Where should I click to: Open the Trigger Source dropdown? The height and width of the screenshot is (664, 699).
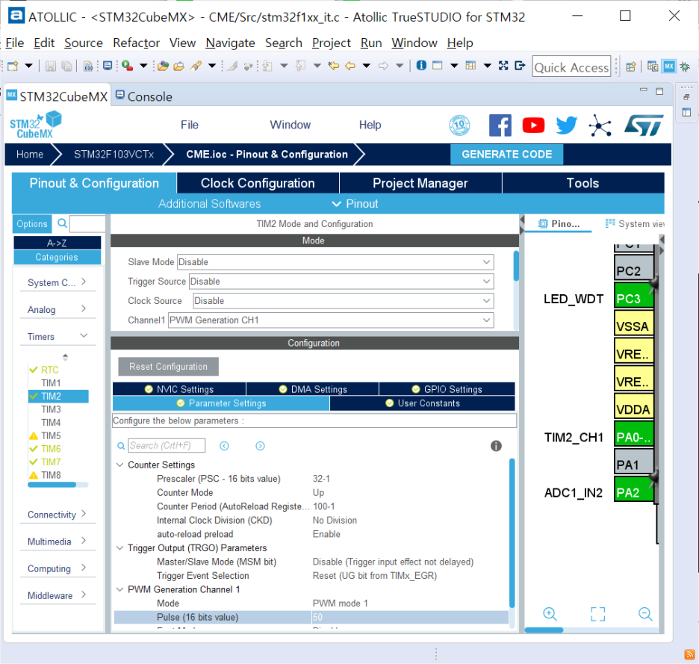(x=341, y=282)
